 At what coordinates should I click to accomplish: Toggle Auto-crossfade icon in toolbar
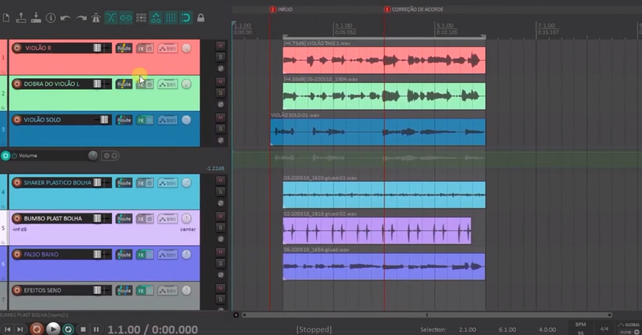pyautogui.click(x=110, y=17)
